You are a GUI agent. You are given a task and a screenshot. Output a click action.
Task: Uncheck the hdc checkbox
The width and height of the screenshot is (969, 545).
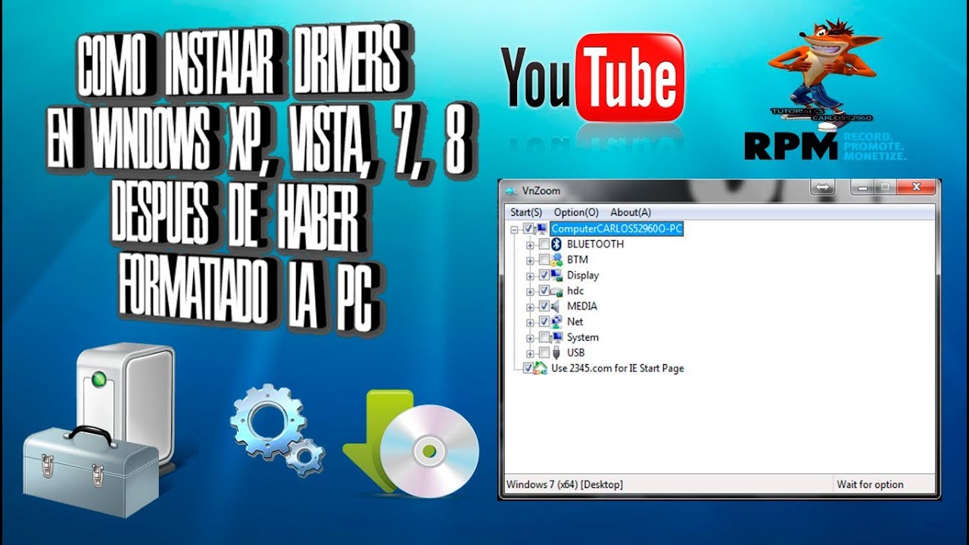click(544, 291)
